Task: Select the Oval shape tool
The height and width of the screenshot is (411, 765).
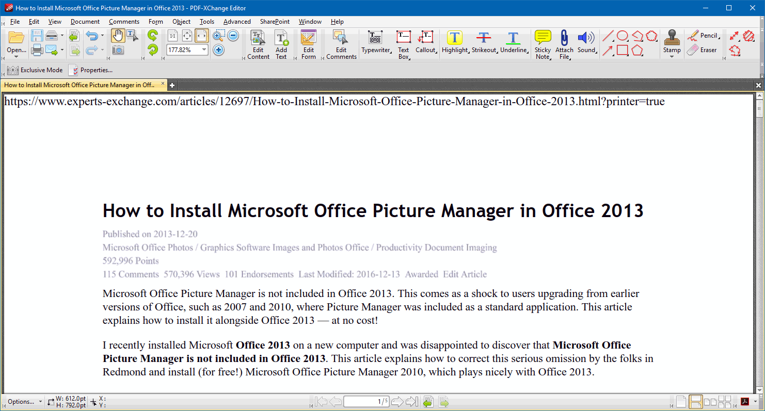Action: (x=623, y=36)
